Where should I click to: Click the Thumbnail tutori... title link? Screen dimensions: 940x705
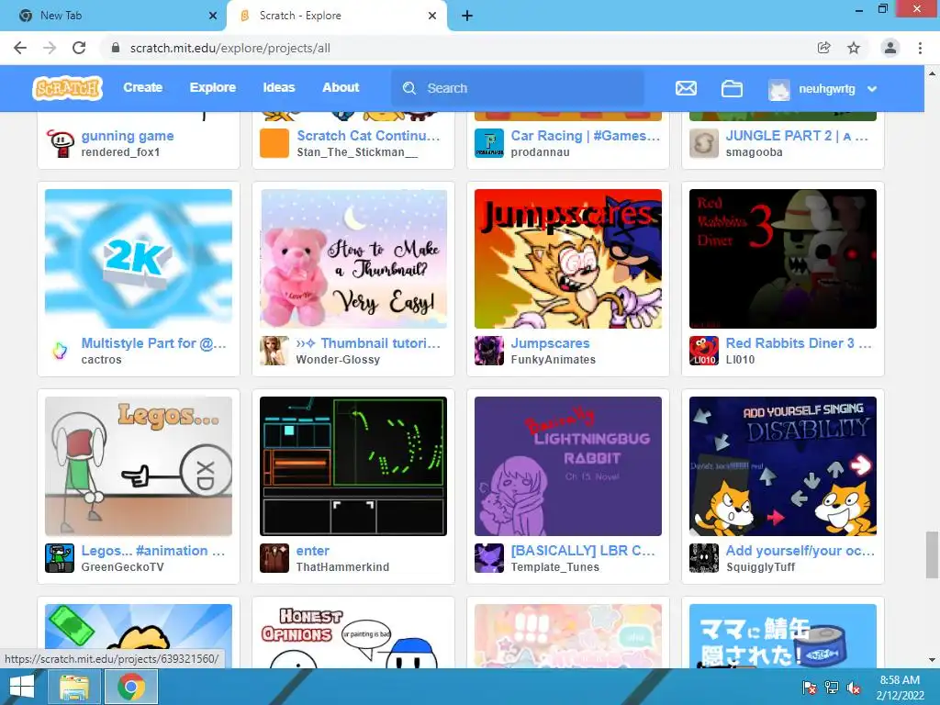pyautogui.click(x=369, y=343)
